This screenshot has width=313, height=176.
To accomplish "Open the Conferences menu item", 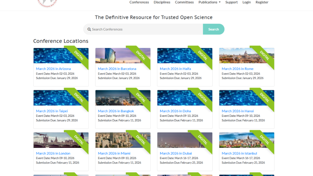I will pos(139,2).
